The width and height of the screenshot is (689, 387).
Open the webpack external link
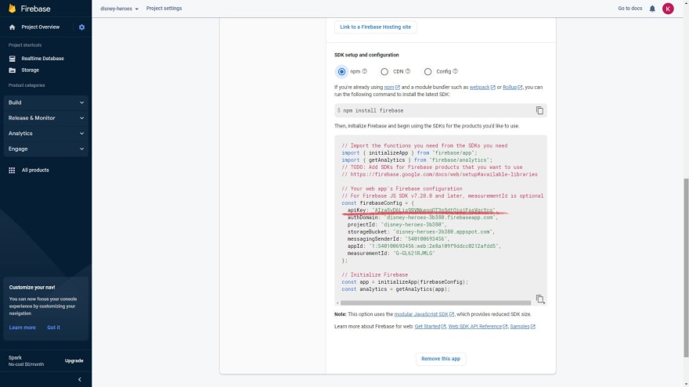click(x=482, y=88)
